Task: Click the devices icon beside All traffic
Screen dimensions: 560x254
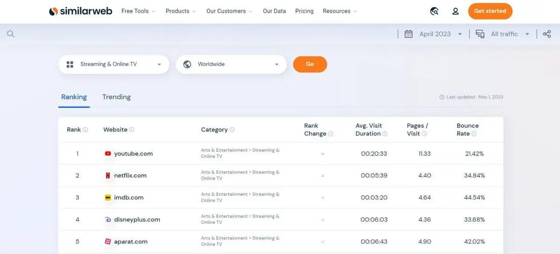Action: tap(480, 34)
